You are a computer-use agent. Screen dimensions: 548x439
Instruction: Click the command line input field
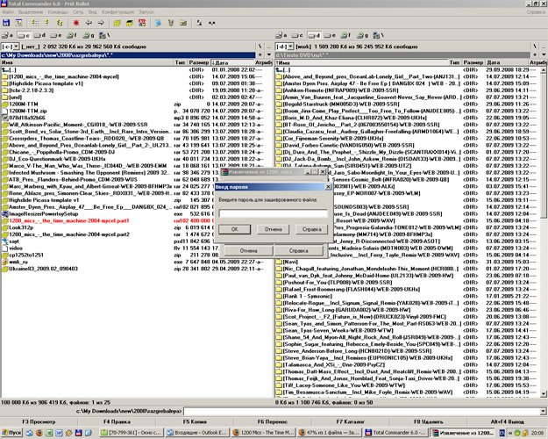point(361,411)
